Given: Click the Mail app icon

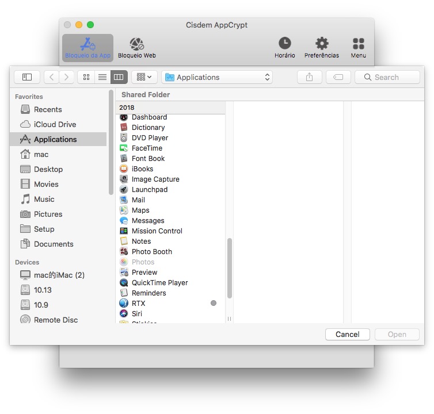Looking at the screenshot, I should (124, 200).
